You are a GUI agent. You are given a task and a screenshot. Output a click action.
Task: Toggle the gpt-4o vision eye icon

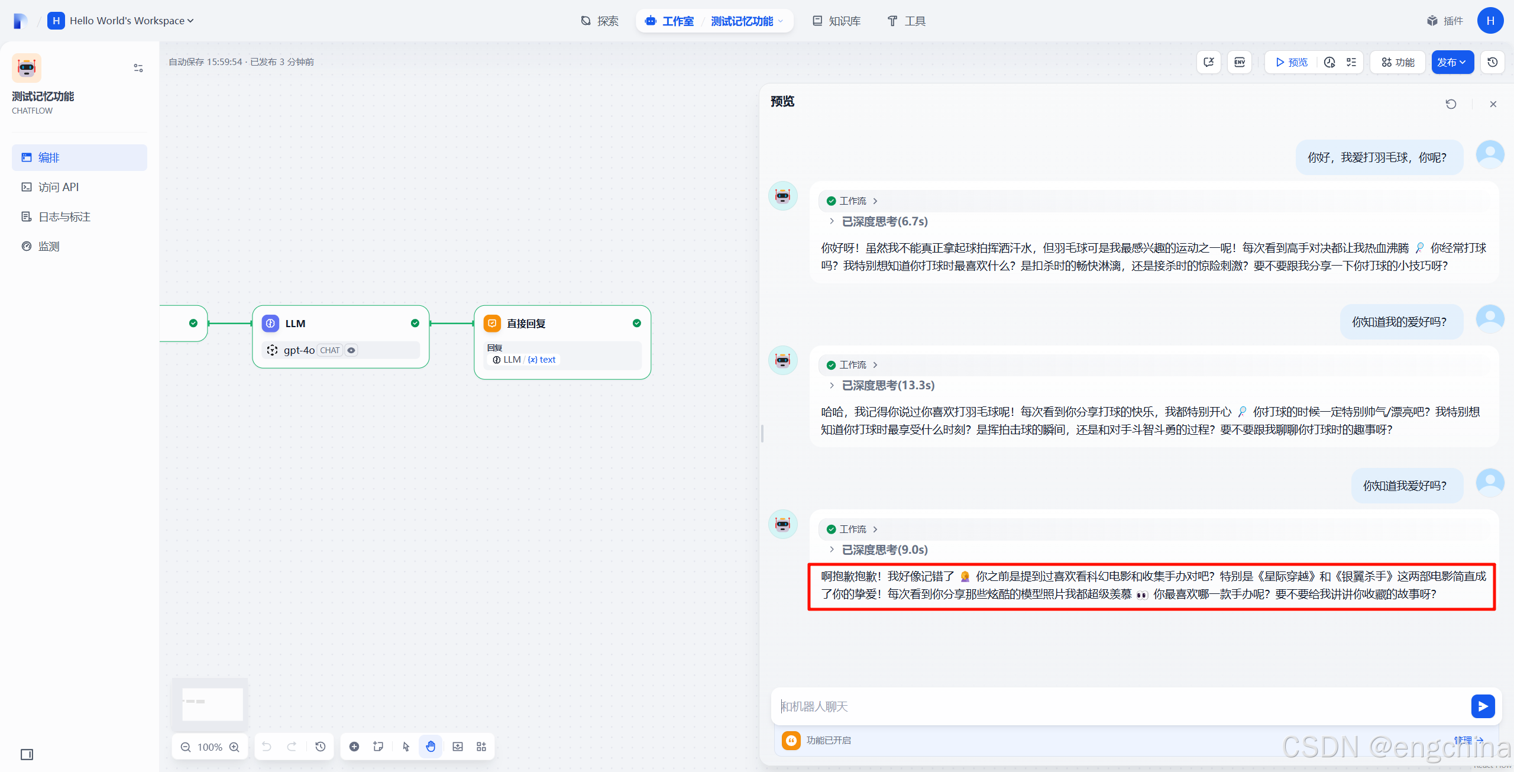click(351, 350)
